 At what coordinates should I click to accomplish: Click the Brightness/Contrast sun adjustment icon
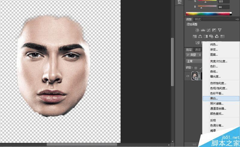coord(197,30)
